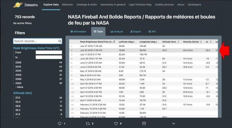Filter by year 2004
This screenshot has width=232, height=128.
pyautogui.click(x=38, y=71)
